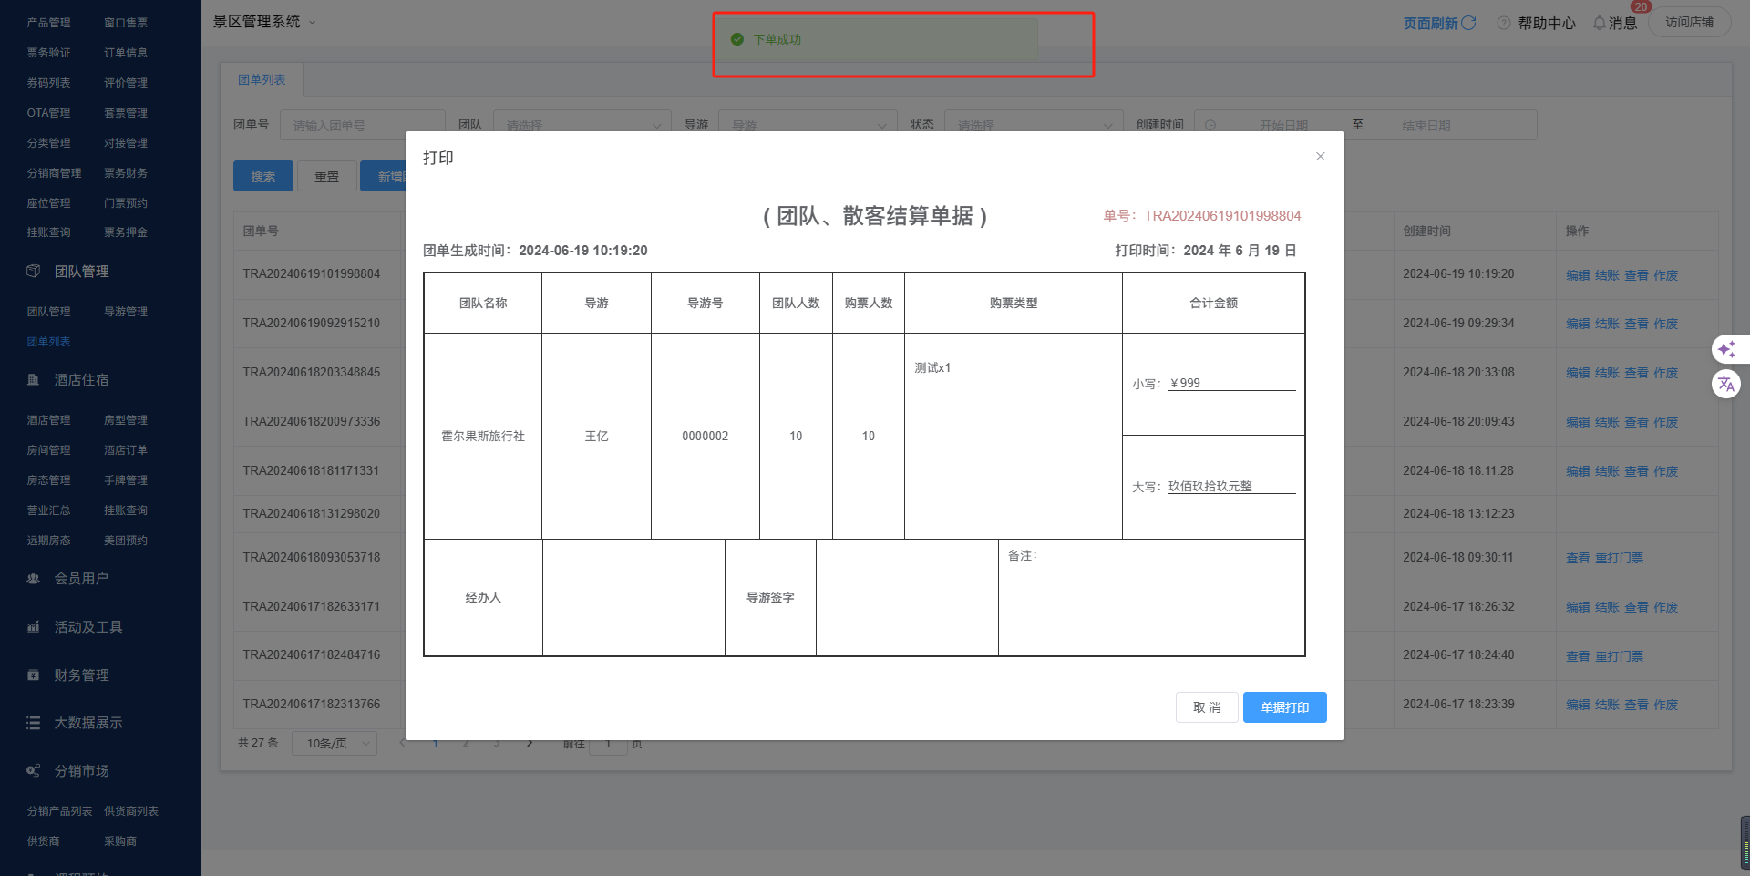The height and width of the screenshot is (876, 1750).
Task: Expand the 景区管理系统 dropdown arrow
Action: point(312,23)
